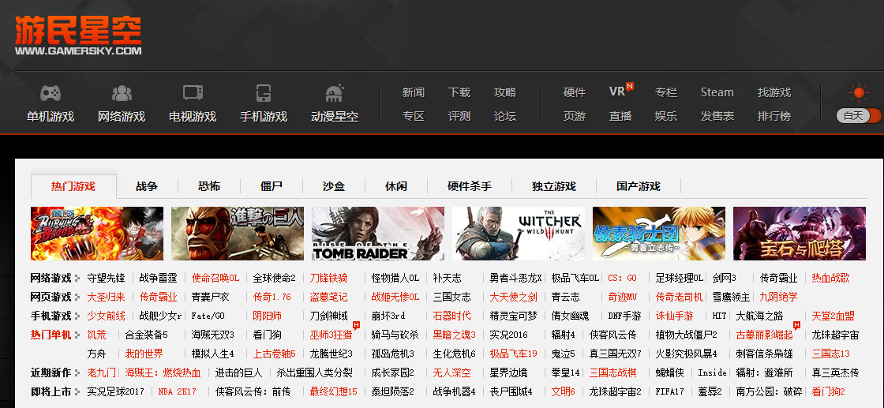Switch to the 国产游戏 tab

(x=639, y=186)
